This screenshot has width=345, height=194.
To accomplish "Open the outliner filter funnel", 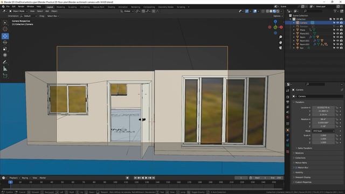I will click(x=335, y=11).
